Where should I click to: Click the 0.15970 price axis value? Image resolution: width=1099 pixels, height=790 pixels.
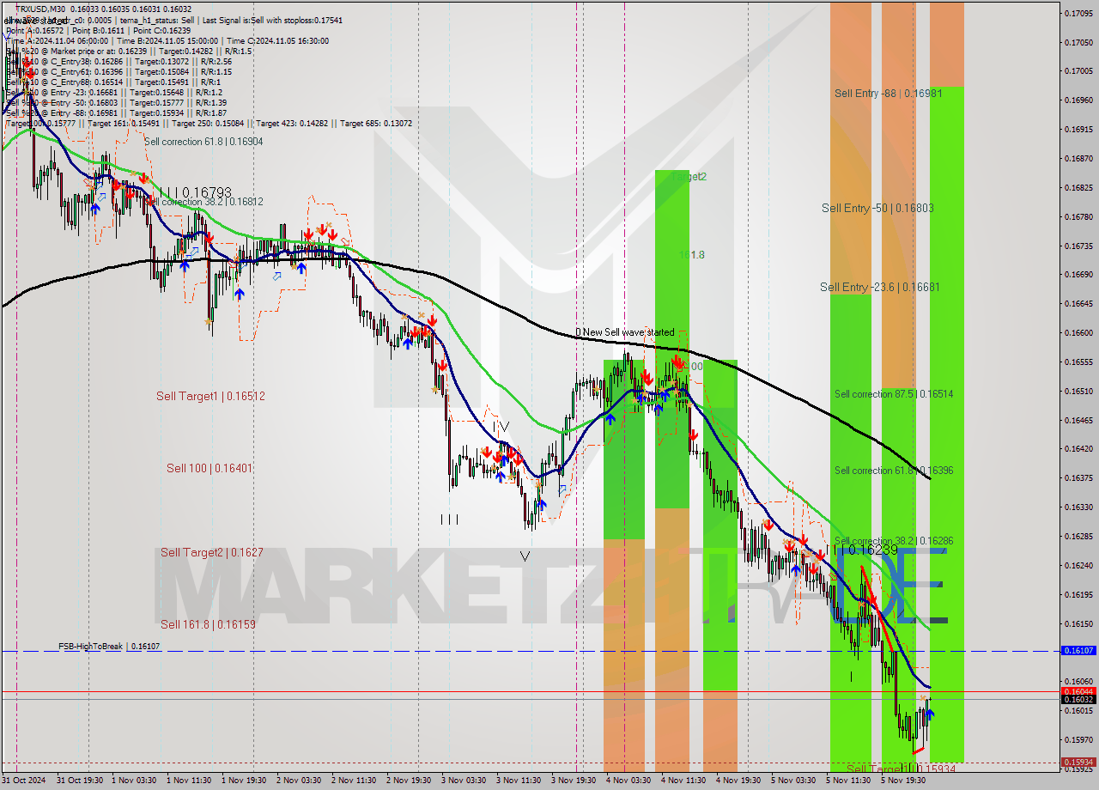1078,739
